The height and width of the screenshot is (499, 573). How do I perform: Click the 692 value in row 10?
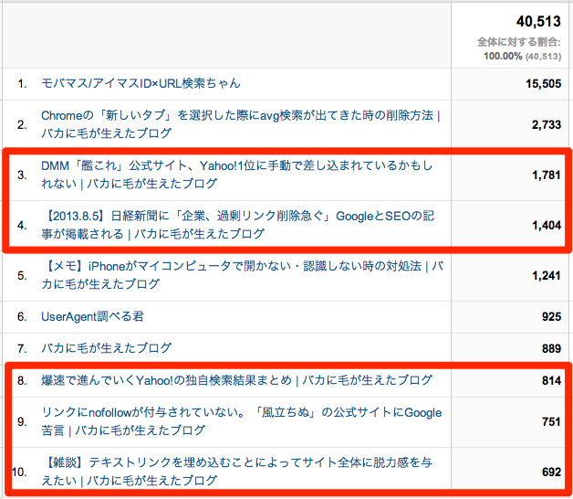tap(550, 471)
